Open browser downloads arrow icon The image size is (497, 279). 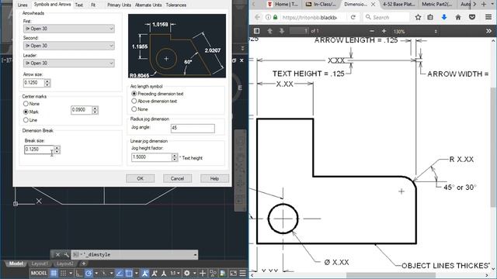point(444,17)
